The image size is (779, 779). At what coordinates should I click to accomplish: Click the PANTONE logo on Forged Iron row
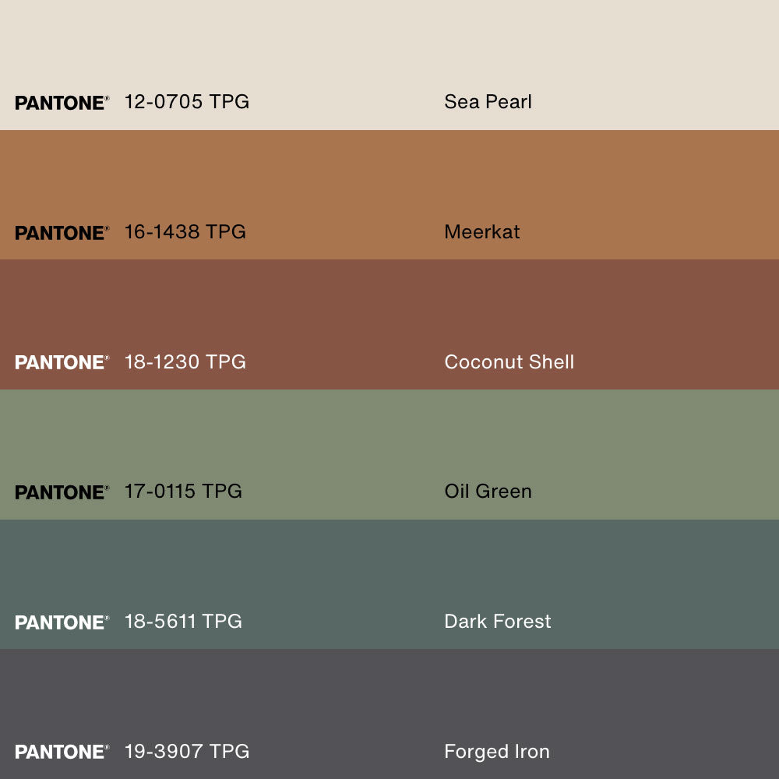tap(62, 752)
